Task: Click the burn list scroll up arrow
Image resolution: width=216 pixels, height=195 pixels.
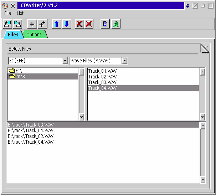Action: point(203,126)
